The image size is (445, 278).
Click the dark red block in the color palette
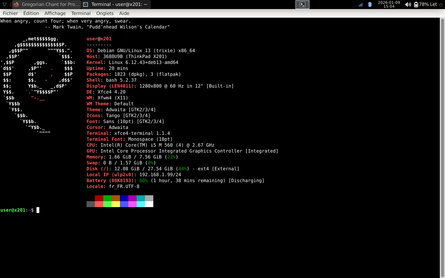click(x=99, y=198)
